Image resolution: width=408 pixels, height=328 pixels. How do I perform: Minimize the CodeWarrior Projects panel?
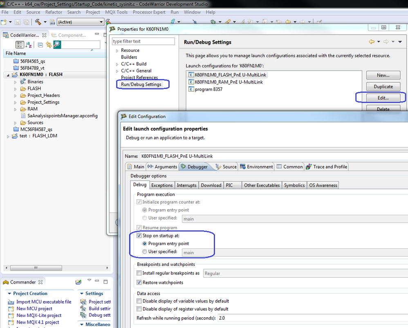pyautogui.click(x=97, y=34)
